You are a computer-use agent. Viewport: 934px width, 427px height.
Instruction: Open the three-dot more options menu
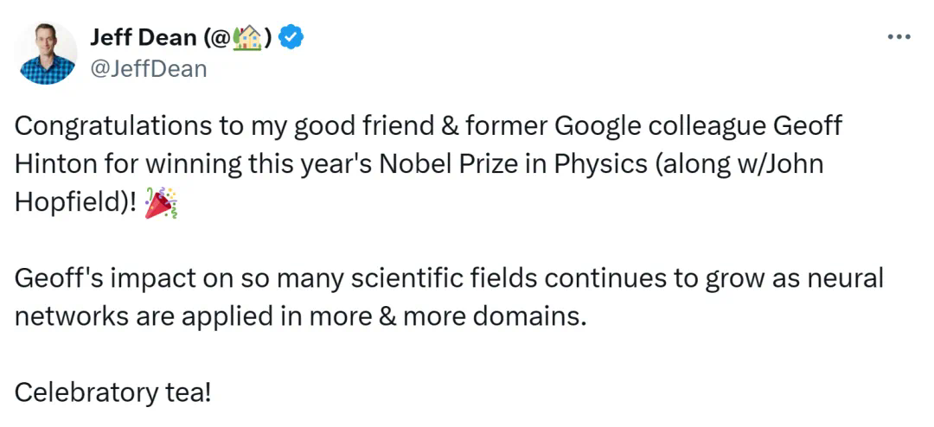pos(899,37)
